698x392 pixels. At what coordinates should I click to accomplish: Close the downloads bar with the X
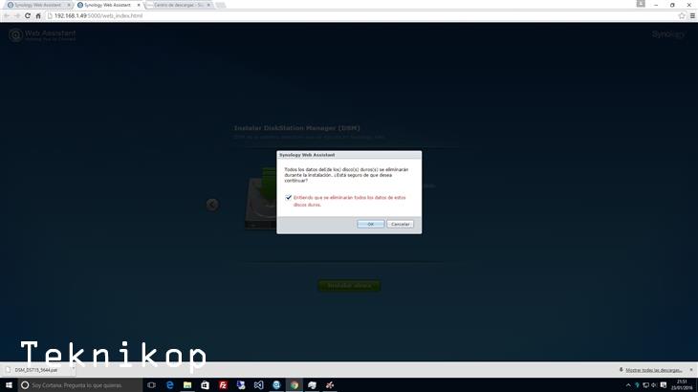691,368
